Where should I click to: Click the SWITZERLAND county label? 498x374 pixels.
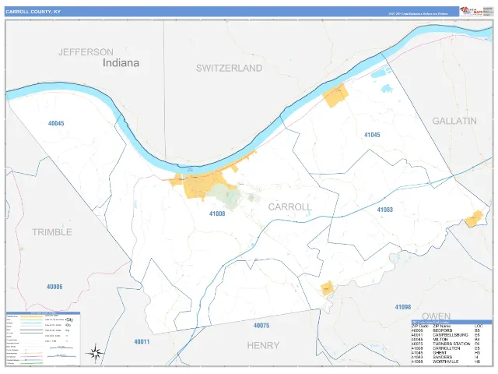229,68
